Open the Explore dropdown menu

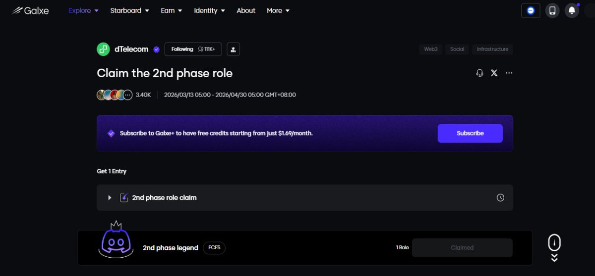pos(83,10)
